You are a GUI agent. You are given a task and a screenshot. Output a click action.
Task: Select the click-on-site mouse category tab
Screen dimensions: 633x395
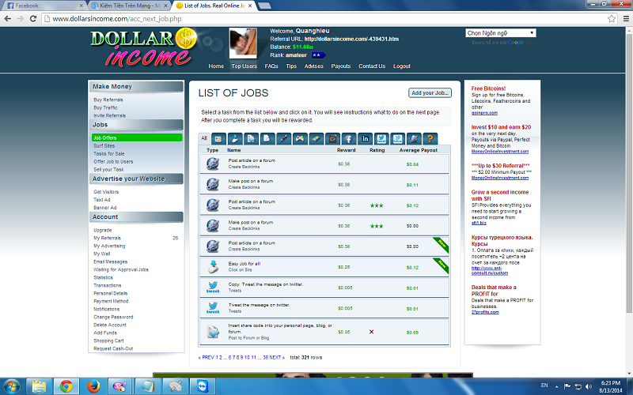[234, 139]
